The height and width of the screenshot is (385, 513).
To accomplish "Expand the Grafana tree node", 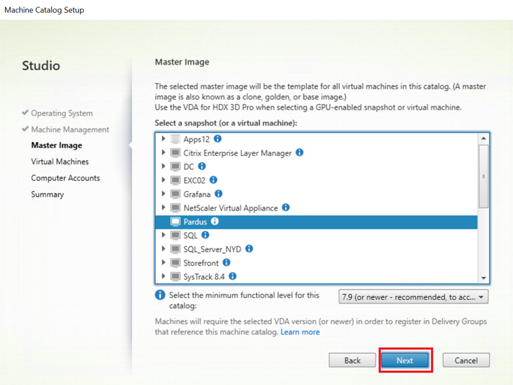I will point(164,194).
